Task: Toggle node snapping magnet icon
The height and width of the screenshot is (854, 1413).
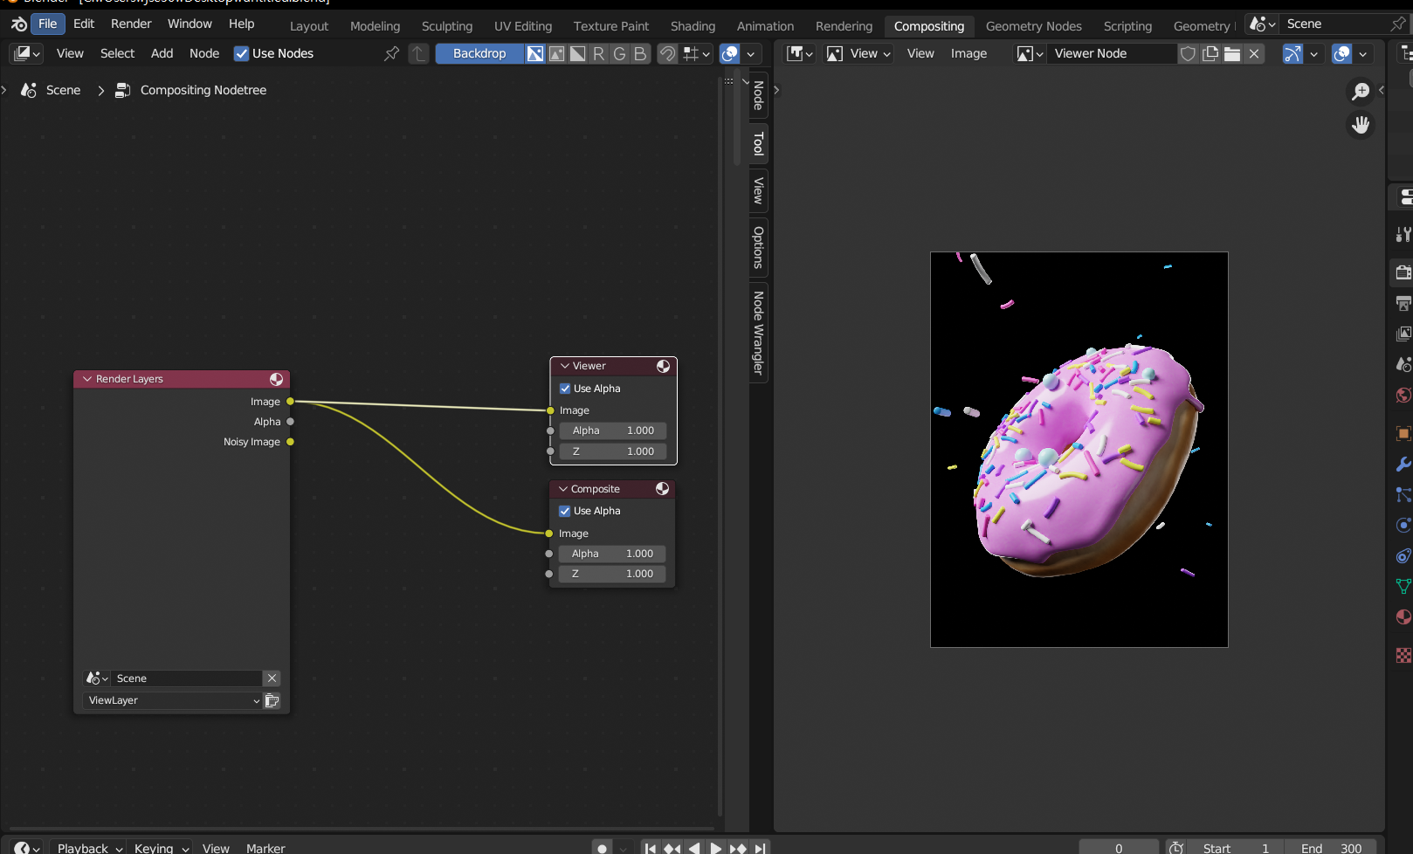Action: tap(667, 53)
